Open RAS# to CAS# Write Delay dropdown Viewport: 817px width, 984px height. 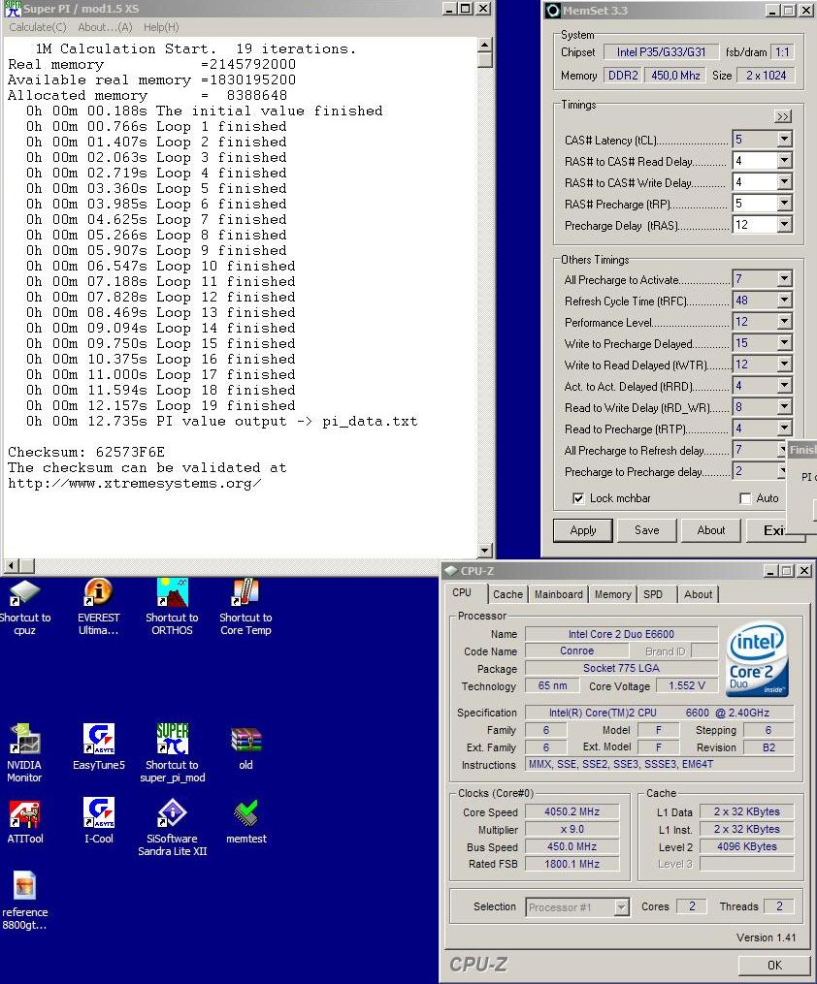[784, 182]
